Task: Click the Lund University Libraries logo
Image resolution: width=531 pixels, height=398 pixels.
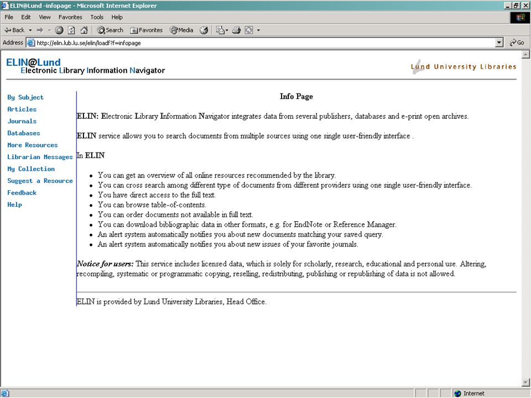Action: [464, 67]
